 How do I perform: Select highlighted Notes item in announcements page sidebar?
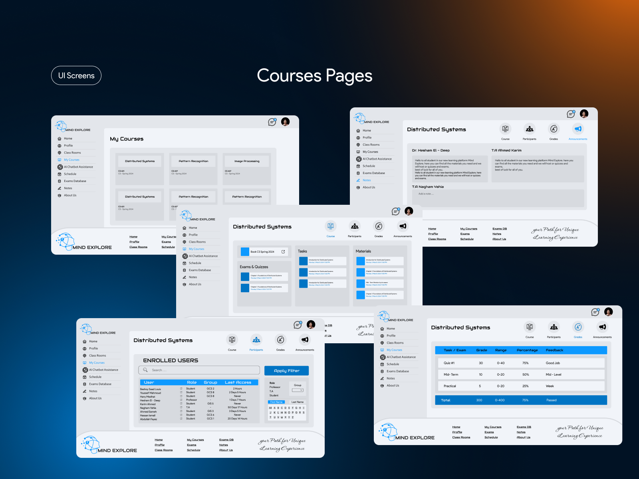[x=367, y=180]
